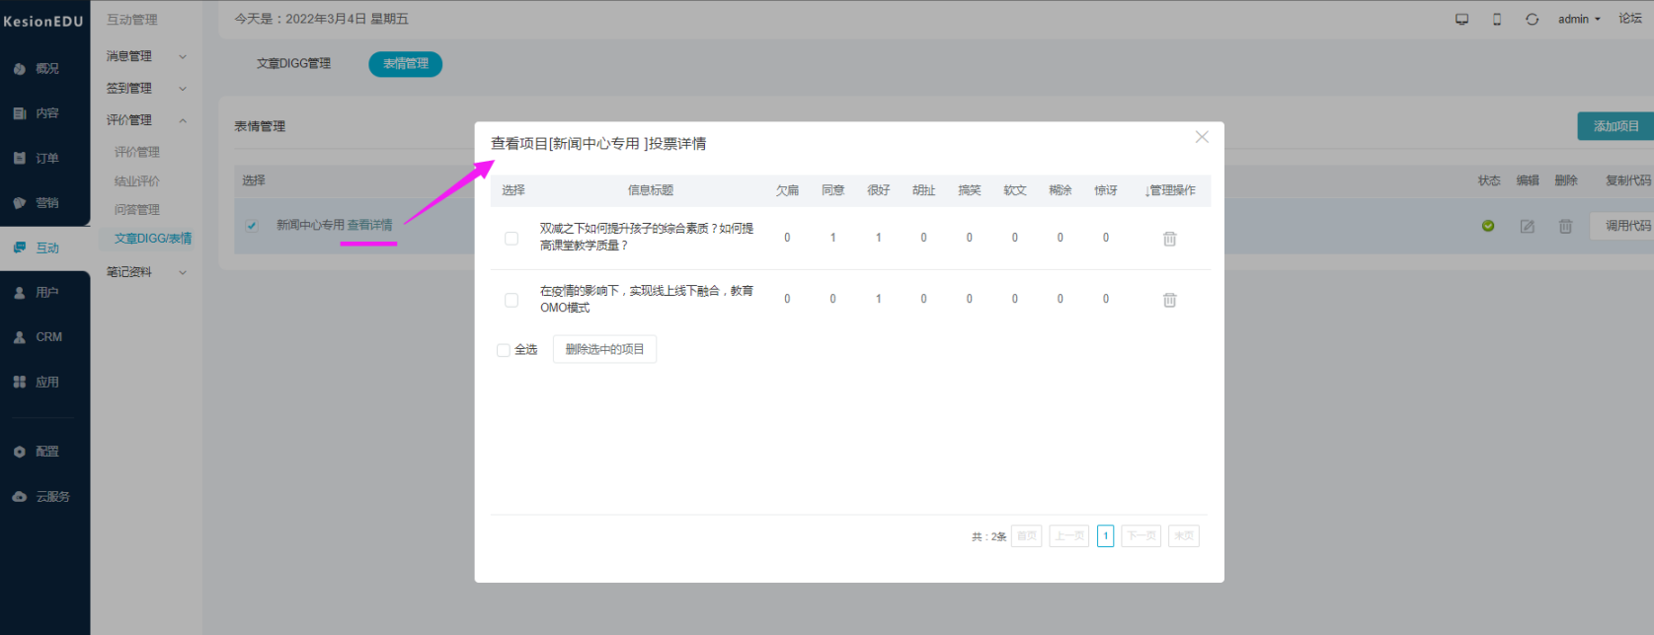Open 云服务 in the left sidebar
The width and height of the screenshot is (1654, 635).
click(x=45, y=497)
